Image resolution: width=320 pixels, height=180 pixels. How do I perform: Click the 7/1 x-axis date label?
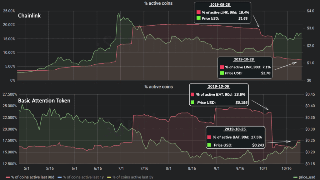pos(121,168)
